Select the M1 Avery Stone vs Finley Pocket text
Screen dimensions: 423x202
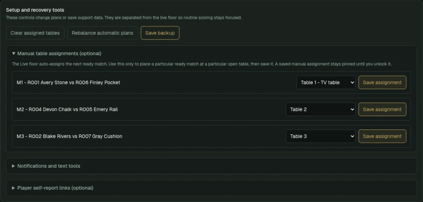point(68,82)
